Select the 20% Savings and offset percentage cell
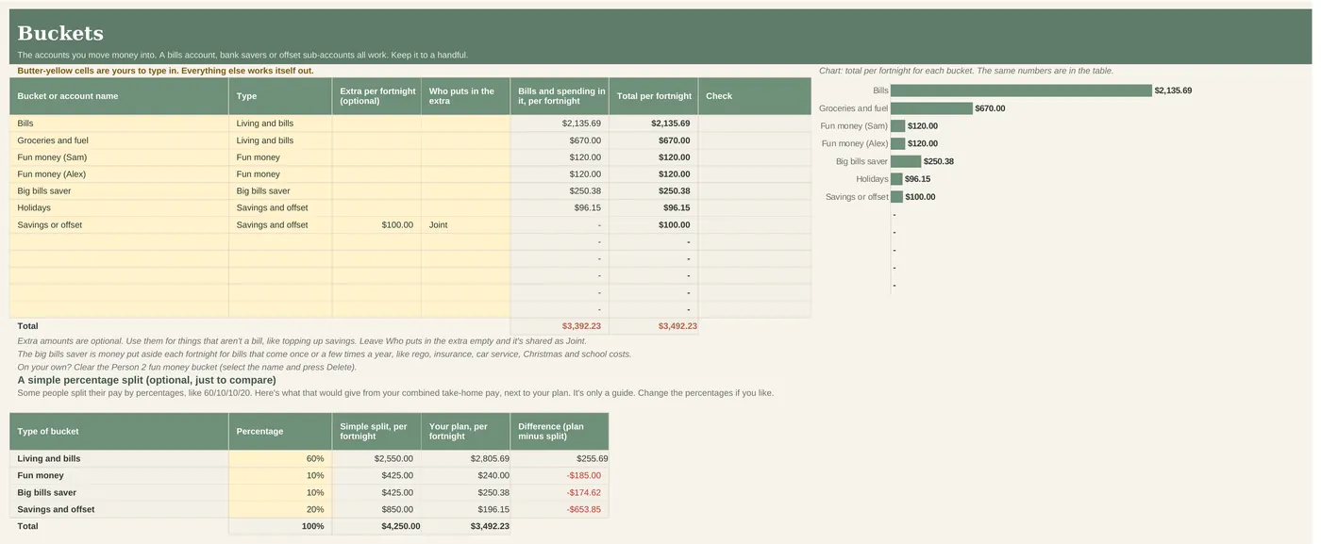This screenshot has width=1321, height=544. click(x=280, y=510)
